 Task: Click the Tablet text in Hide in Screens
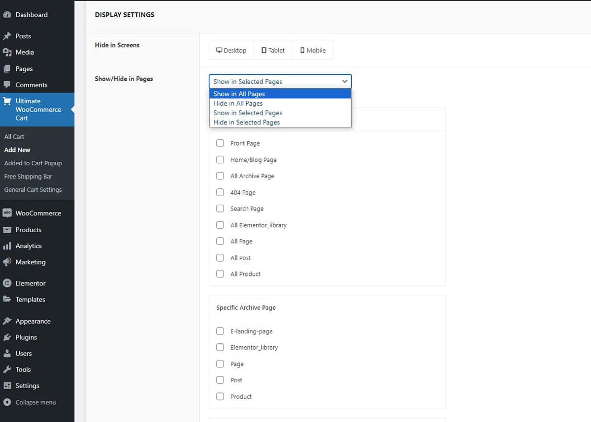(277, 50)
